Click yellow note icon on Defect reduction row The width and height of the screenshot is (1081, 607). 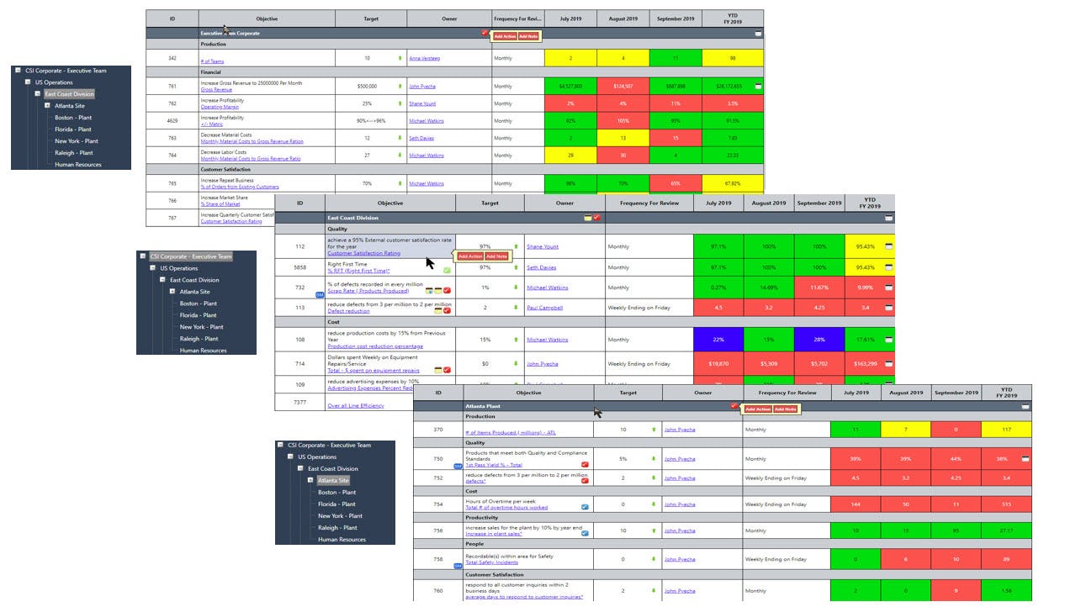[438, 311]
